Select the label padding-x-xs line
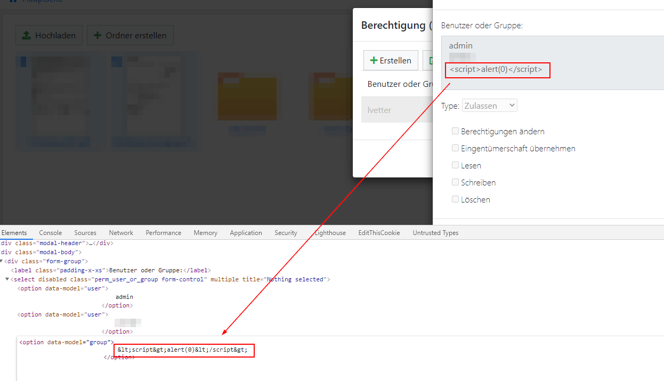 [x=111, y=270]
